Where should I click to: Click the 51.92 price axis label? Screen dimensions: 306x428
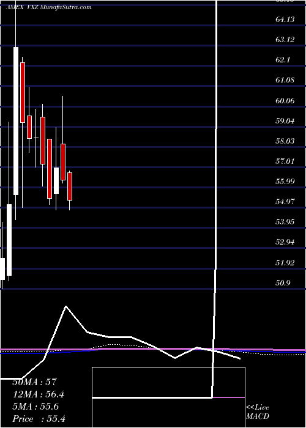[286, 263]
